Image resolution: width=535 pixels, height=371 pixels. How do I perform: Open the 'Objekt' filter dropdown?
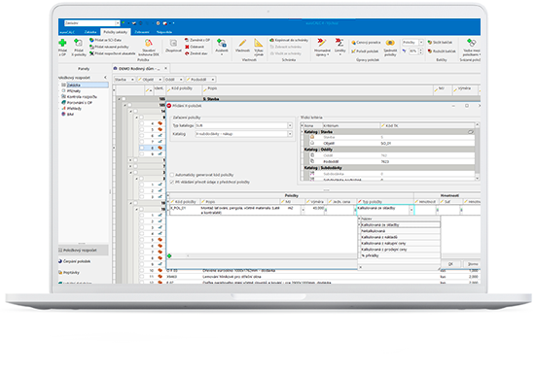click(160, 80)
